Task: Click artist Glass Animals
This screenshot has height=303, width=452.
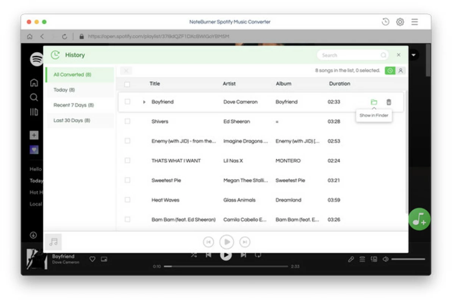Action: pyautogui.click(x=239, y=200)
